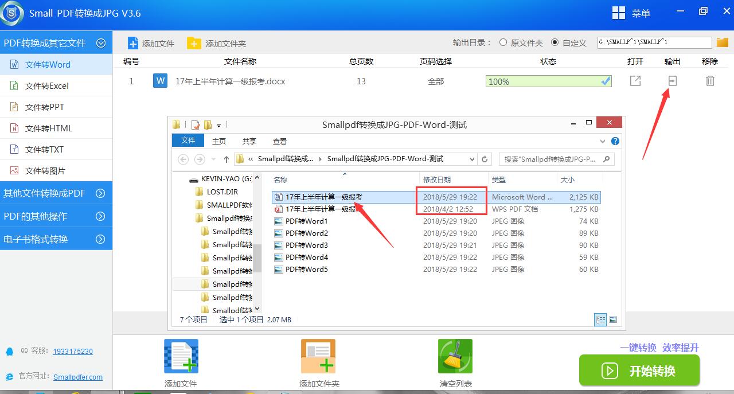Click the Word file icon in row 1

(160, 81)
